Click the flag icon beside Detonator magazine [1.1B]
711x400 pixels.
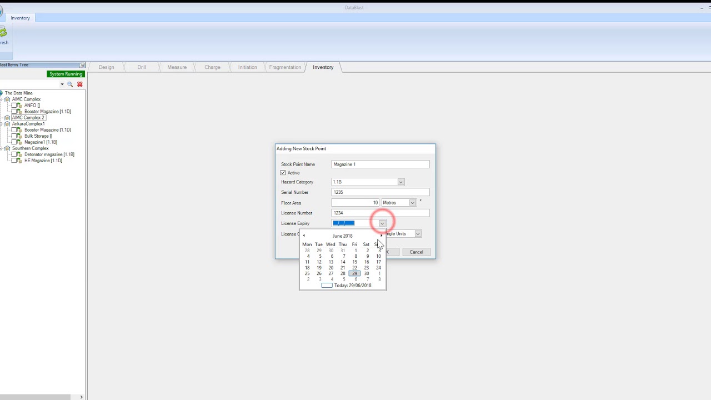pyautogui.click(x=20, y=154)
